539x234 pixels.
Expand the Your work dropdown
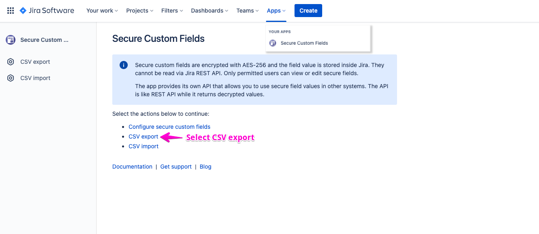pyautogui.click(x=102, y=11)
